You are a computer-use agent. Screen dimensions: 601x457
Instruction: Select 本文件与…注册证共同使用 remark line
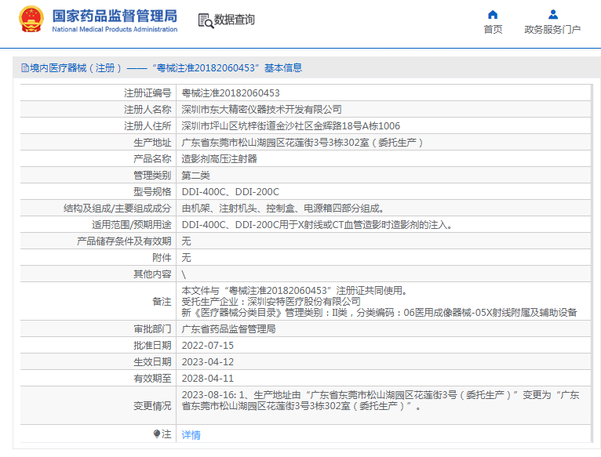click(x=294, y=291)
